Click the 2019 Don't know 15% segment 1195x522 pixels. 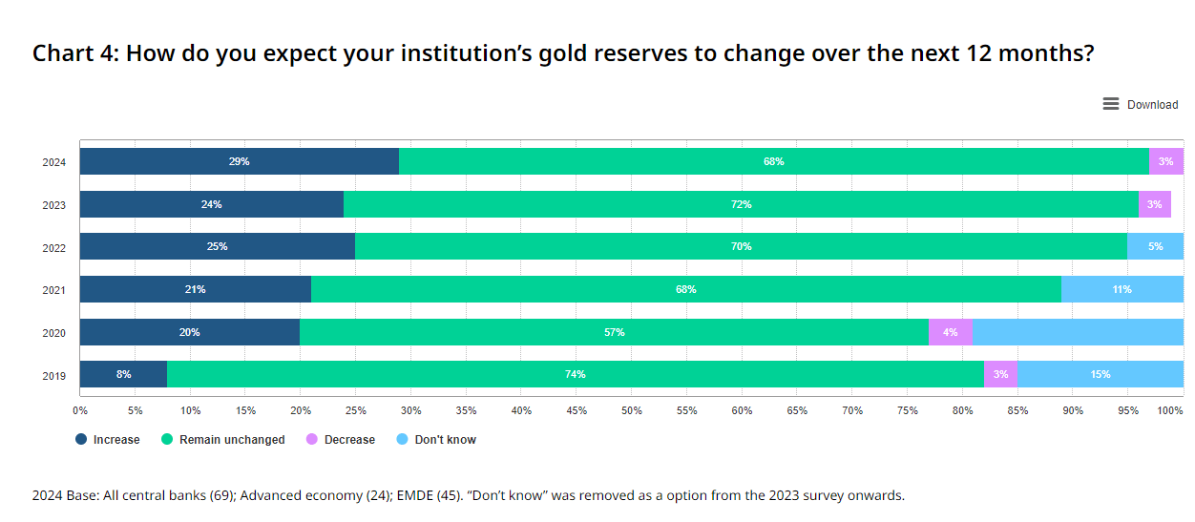coord(1100,374)
